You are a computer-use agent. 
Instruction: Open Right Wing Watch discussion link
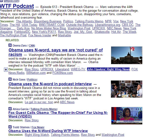click(x=37, y=135)
